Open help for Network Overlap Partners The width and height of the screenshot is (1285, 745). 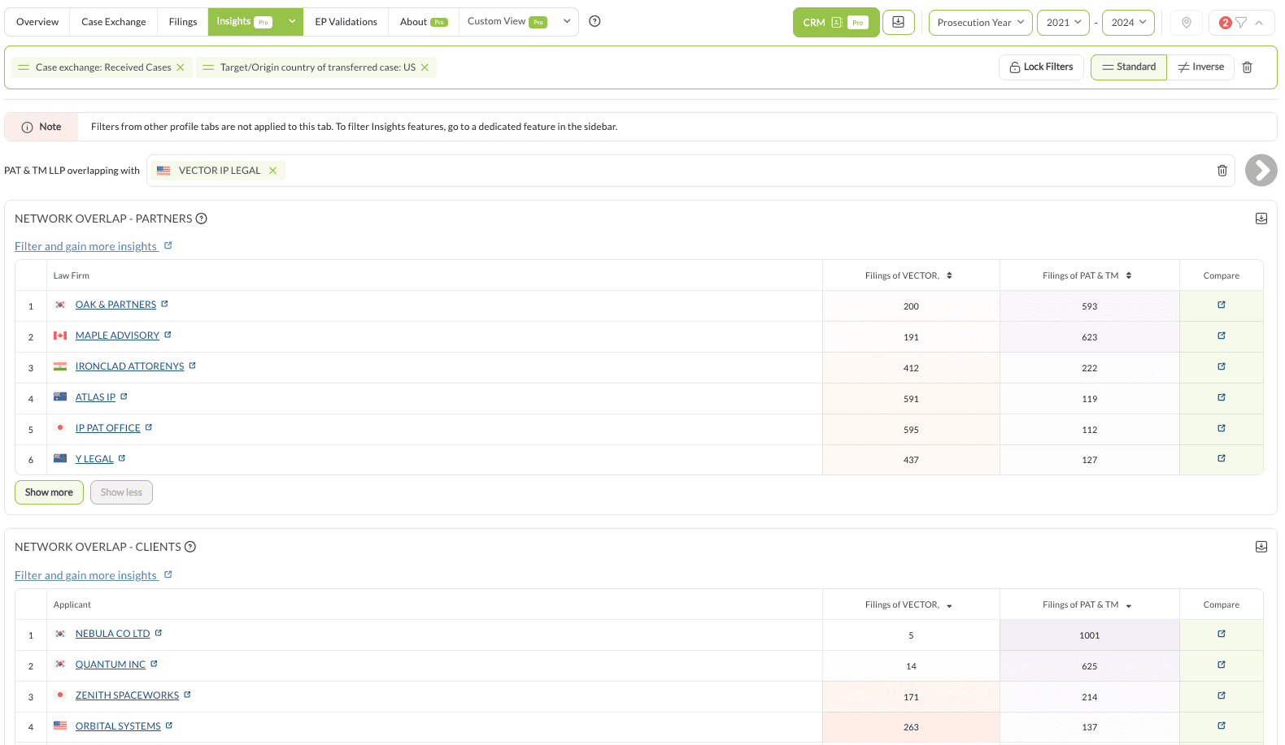click(x=202, y=219)
